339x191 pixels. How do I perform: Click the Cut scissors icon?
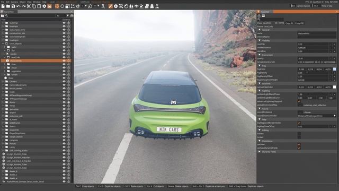(x=29, y=6)
